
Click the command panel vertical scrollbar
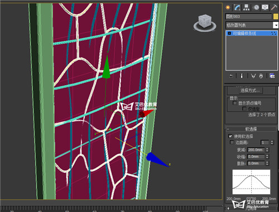point(278,108)
